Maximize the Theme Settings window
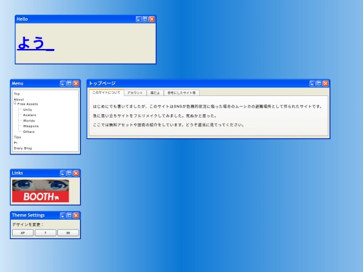This screenshot has height=272, width=363. tap(69, 216)
